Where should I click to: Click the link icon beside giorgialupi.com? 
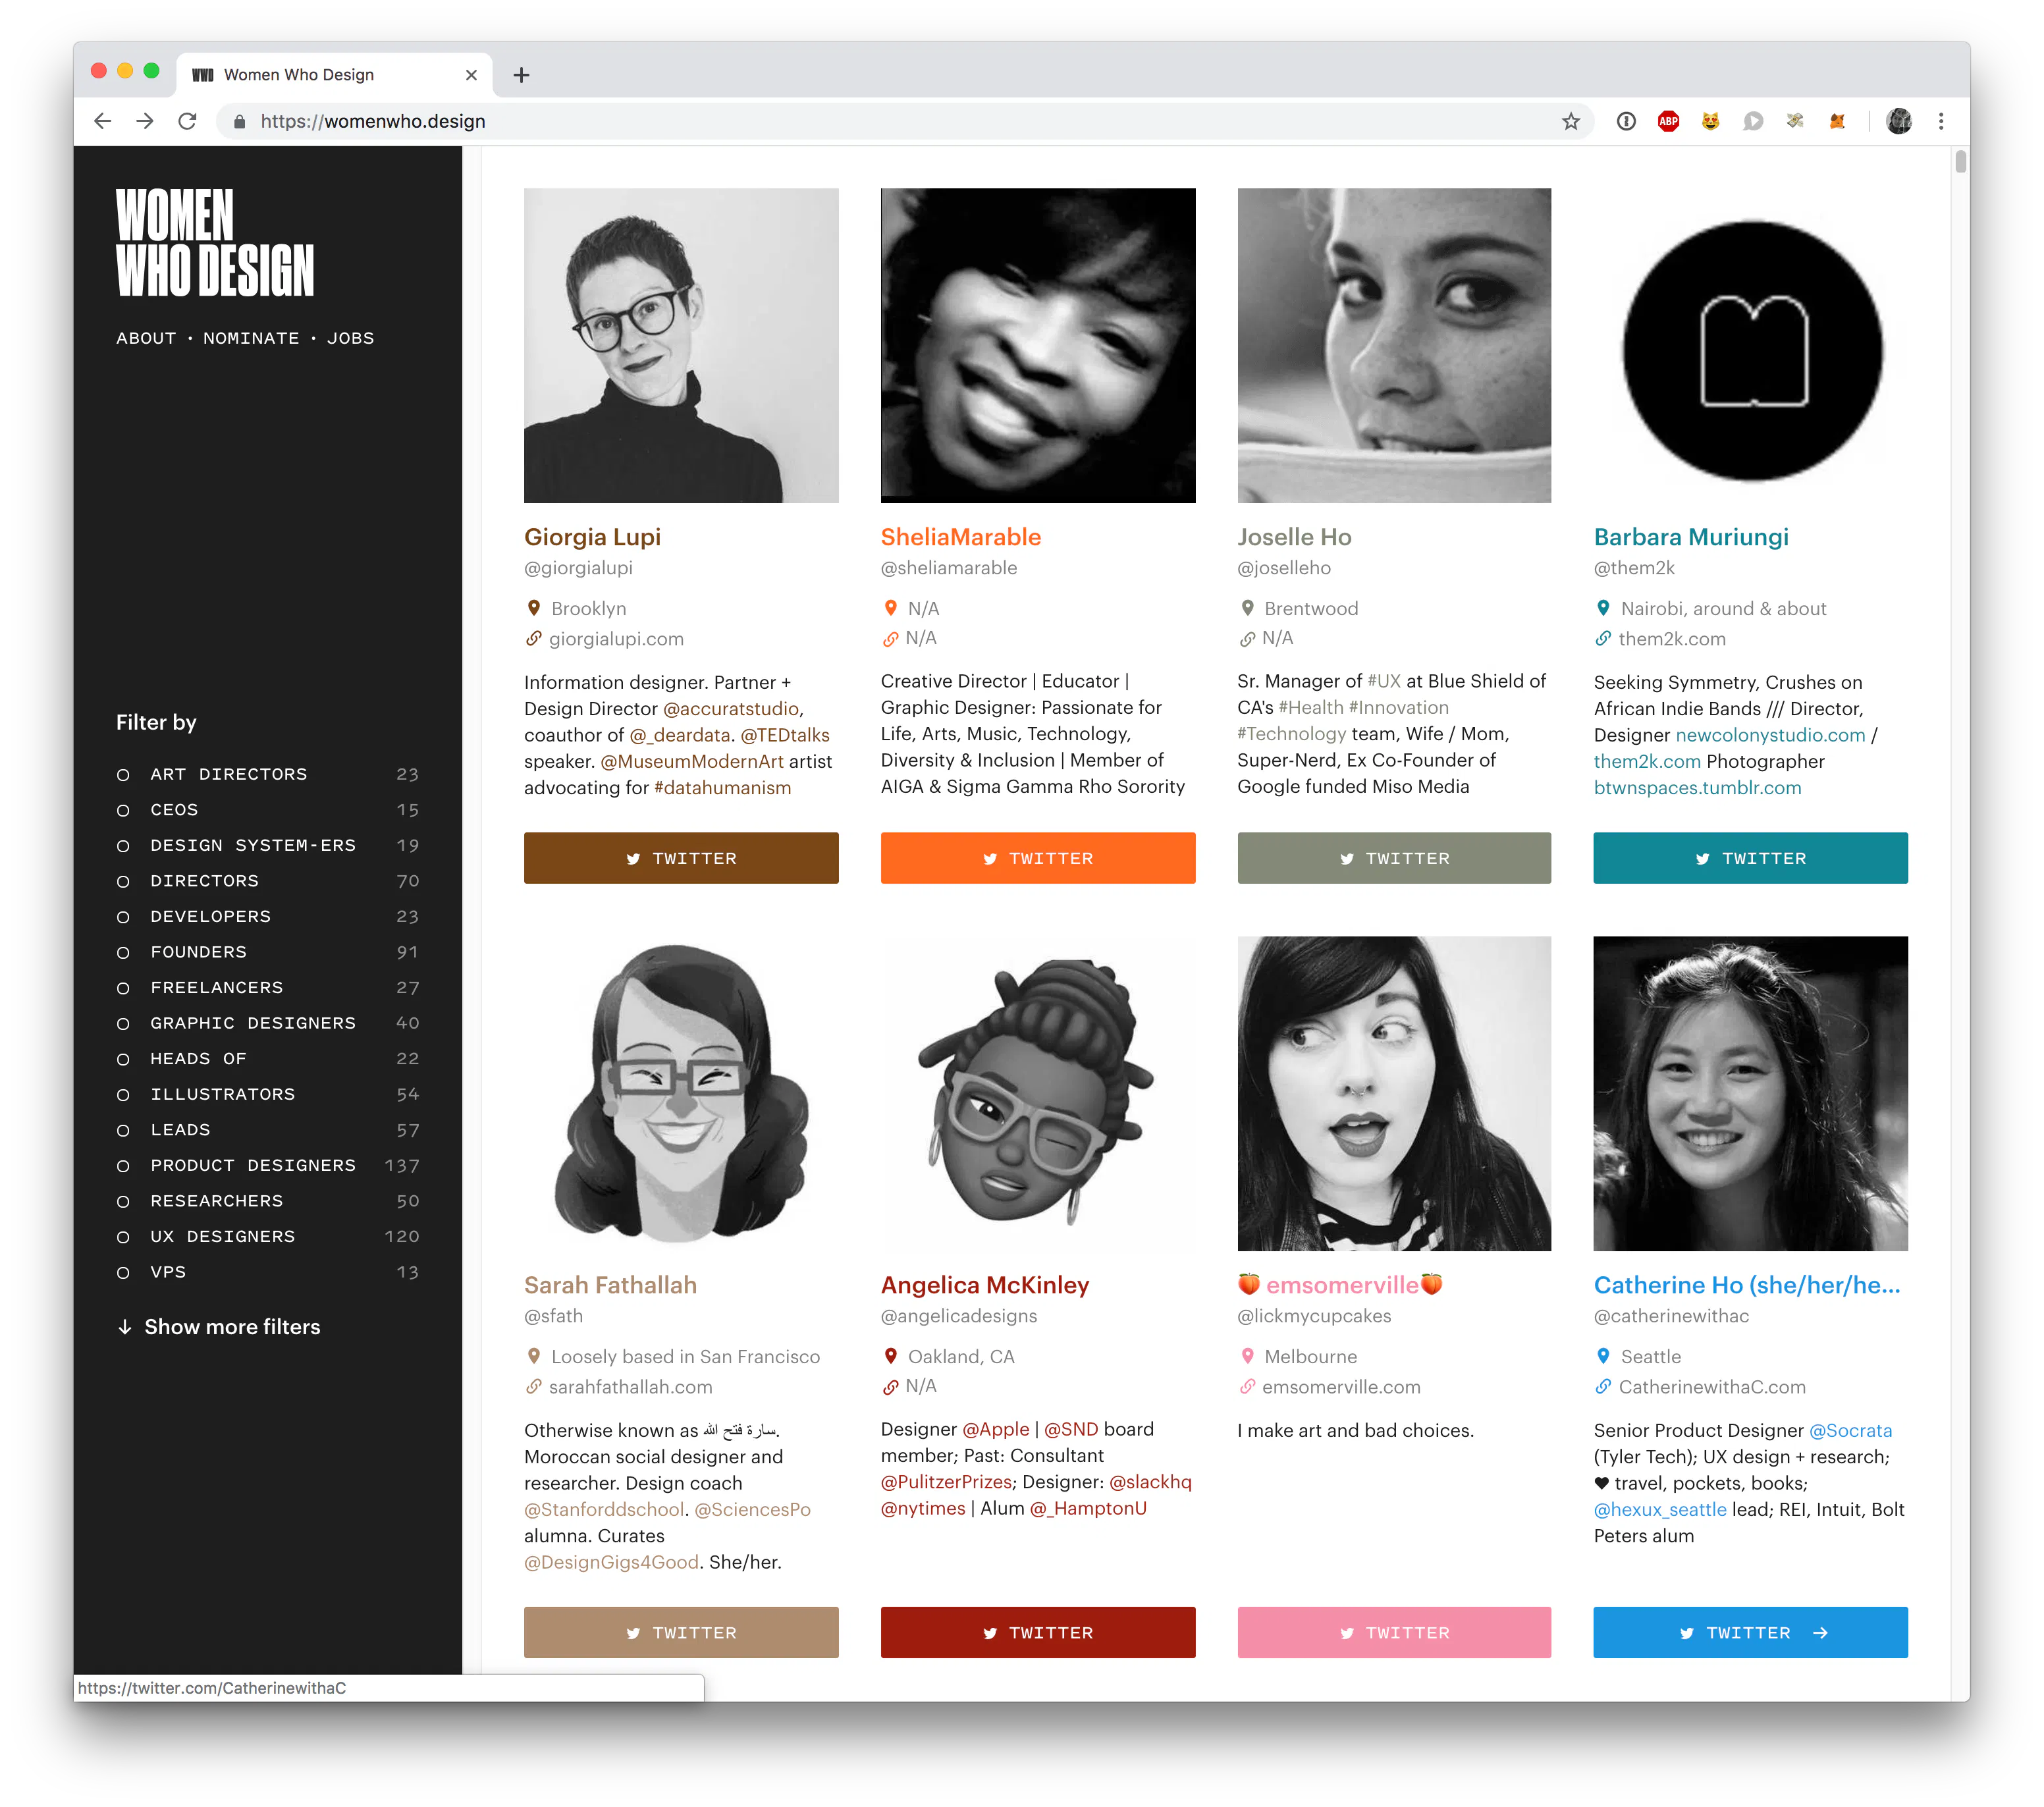tap(533, 638)
